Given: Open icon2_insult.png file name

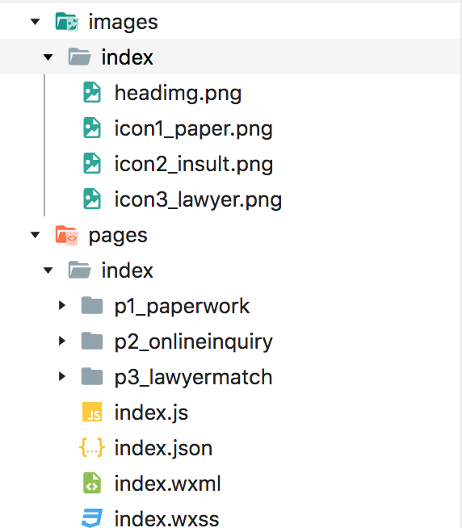Looking at the screenshot, I should [193, 165].
